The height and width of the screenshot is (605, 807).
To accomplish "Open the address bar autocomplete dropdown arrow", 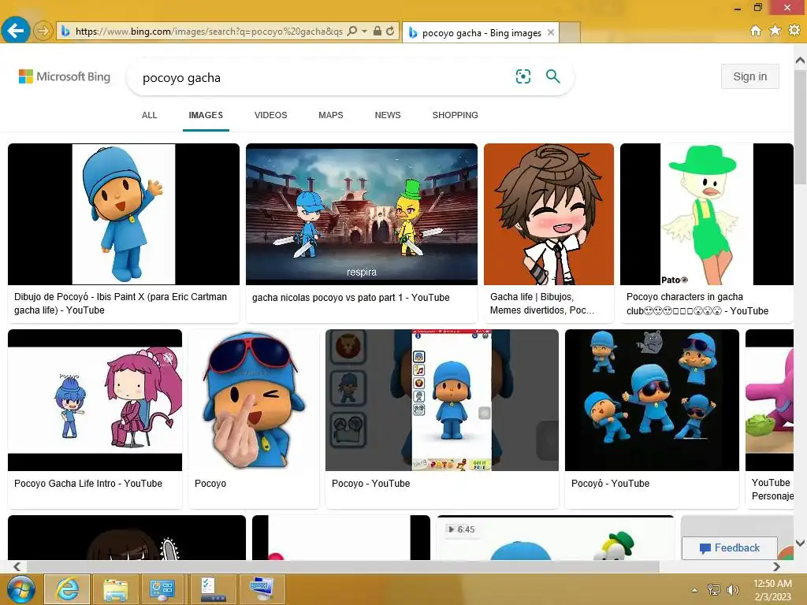I will [364, 31].
